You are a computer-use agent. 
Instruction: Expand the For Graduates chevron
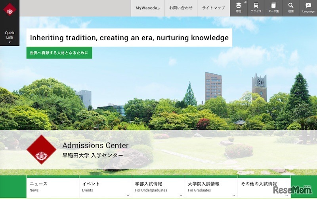pos(234,195)
